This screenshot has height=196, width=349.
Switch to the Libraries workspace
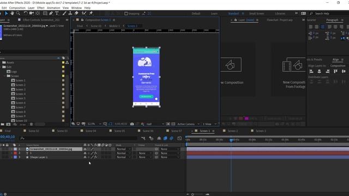(280, 14)
